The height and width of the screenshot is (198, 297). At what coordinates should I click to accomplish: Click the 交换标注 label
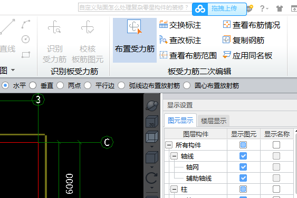pyautogui.click(x=185, y=25)
